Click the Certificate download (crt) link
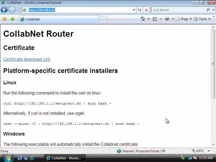 tap(27, 59)
